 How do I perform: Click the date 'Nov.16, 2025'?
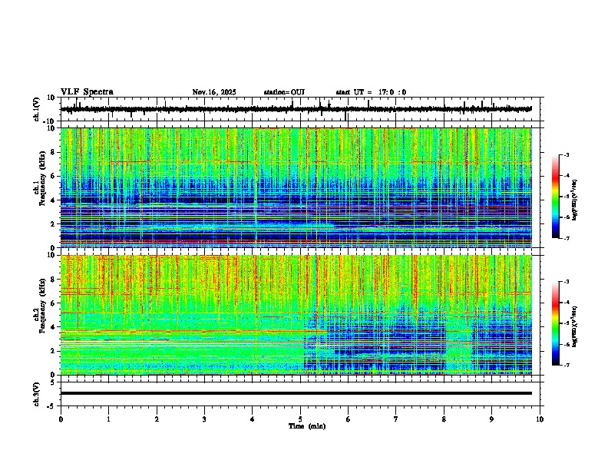point(214,92)
